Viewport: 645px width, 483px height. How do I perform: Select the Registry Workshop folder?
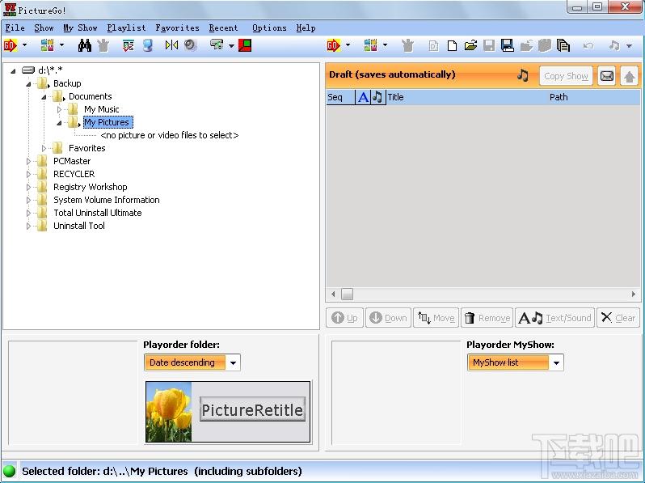coord(90,187)
